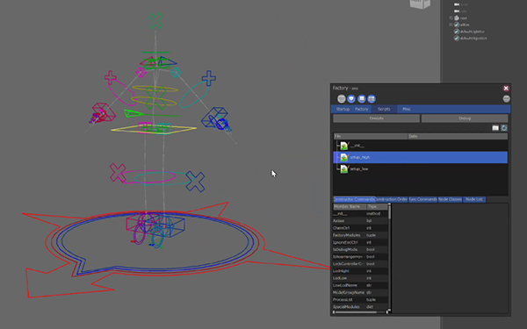Click the blue split-layout icon in Factory toolbar

coord(372,98)
